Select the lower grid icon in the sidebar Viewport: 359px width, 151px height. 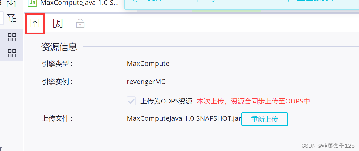click(12, 53)
